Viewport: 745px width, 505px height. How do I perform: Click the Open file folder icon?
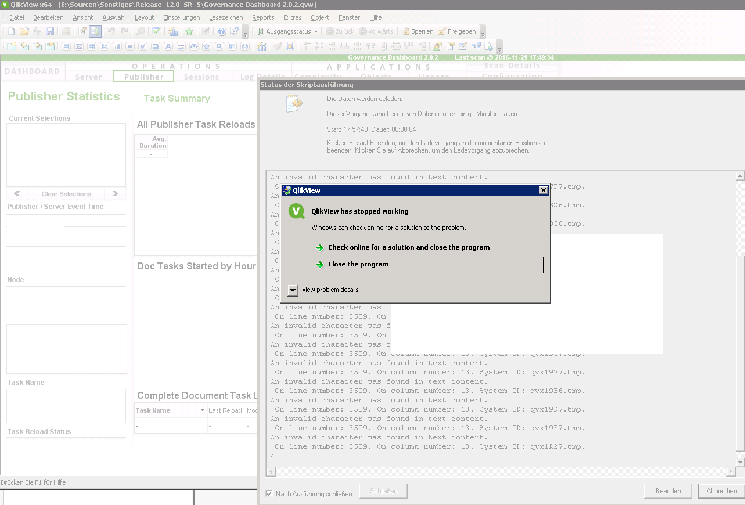[24, 31]
